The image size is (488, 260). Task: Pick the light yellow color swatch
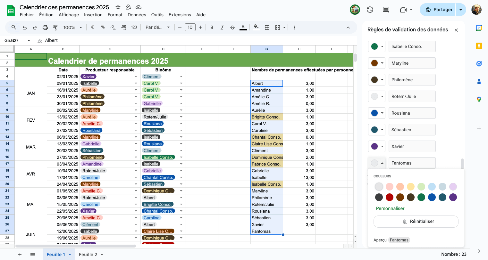[411, 187]
